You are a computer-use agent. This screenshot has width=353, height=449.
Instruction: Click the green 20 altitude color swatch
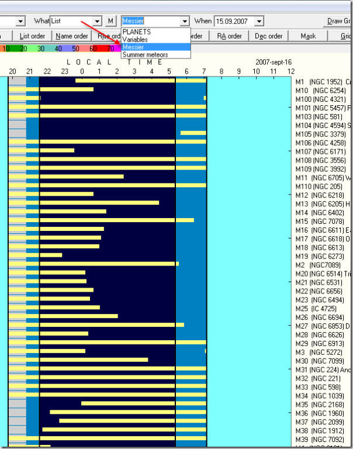point(23,49)
